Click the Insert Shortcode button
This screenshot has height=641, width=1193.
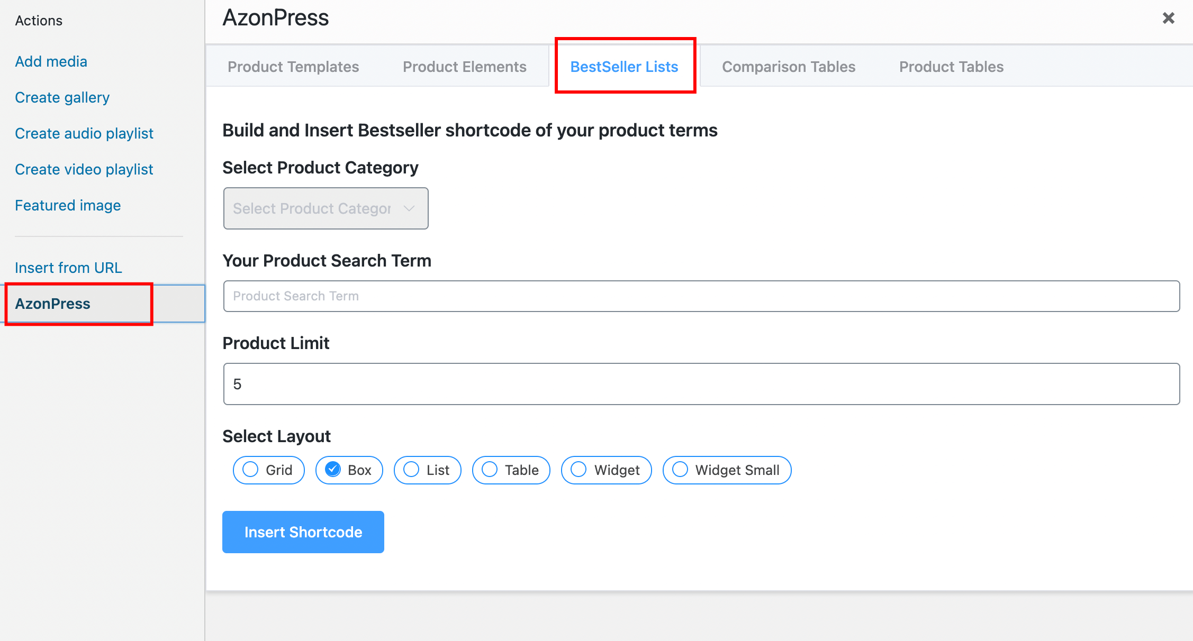(304, 532)
